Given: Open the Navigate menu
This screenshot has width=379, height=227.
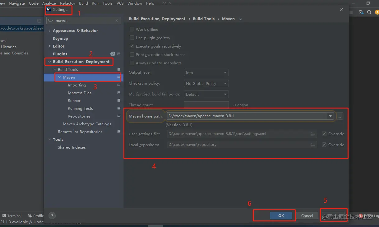Looking at the screenshot, I should click(17, 3).
